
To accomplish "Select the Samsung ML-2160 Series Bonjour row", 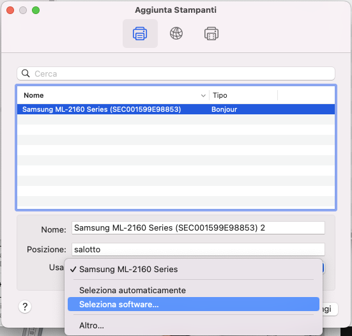I will point(176,109).
